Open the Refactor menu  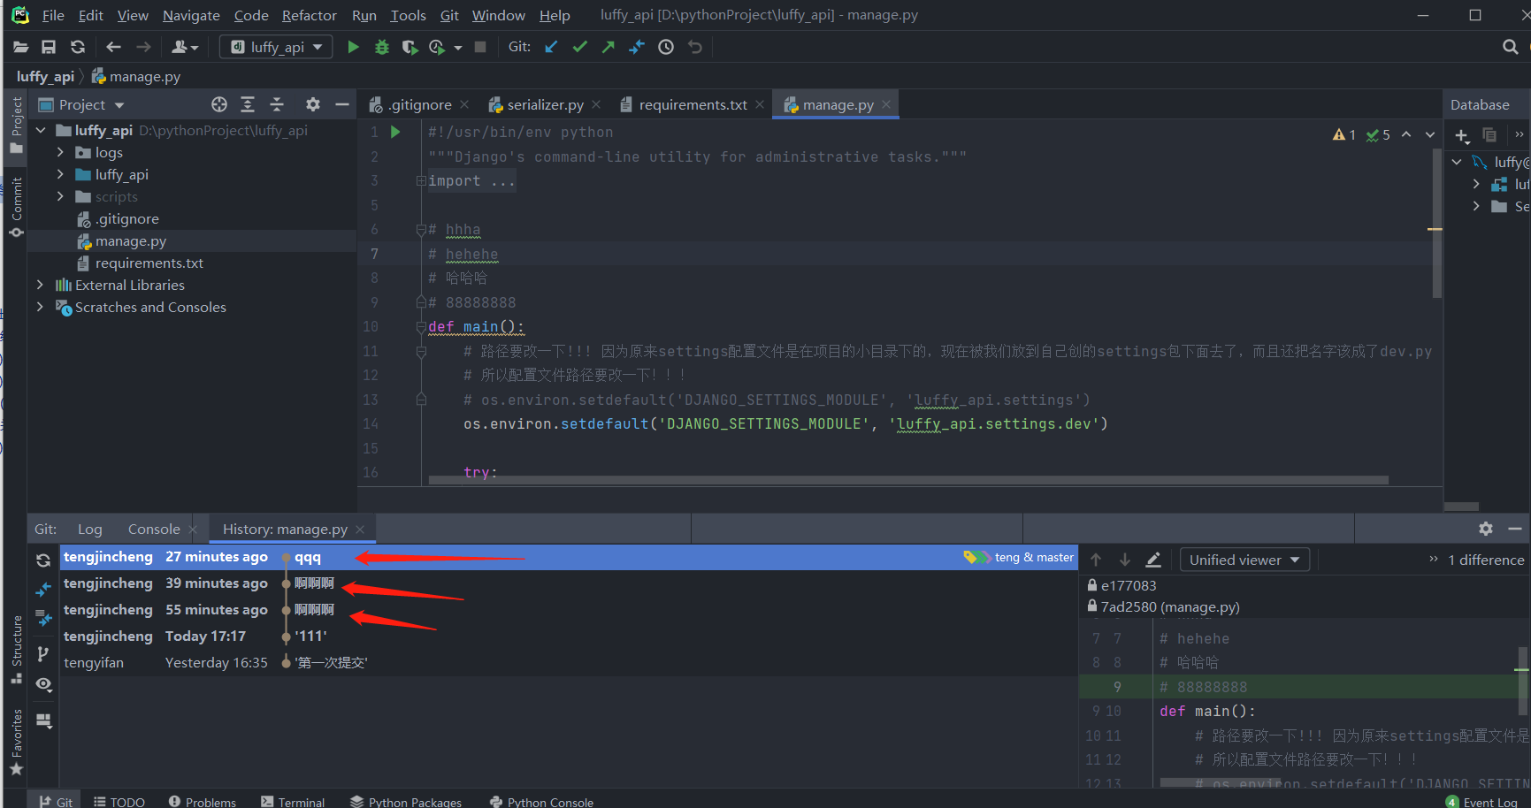[309, 15]
